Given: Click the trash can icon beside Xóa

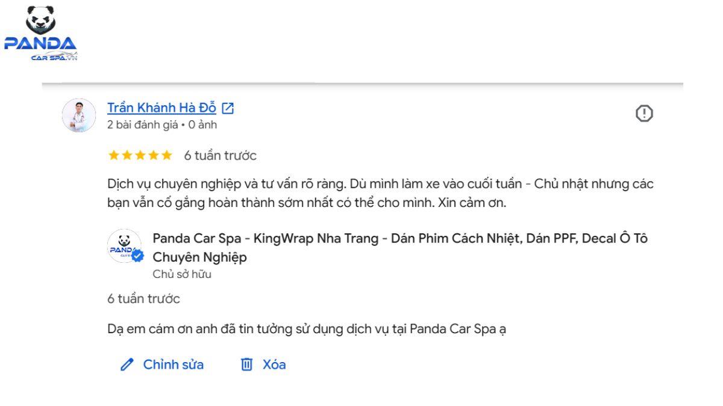Looking at the screenshot, I should tap(246, 364).
